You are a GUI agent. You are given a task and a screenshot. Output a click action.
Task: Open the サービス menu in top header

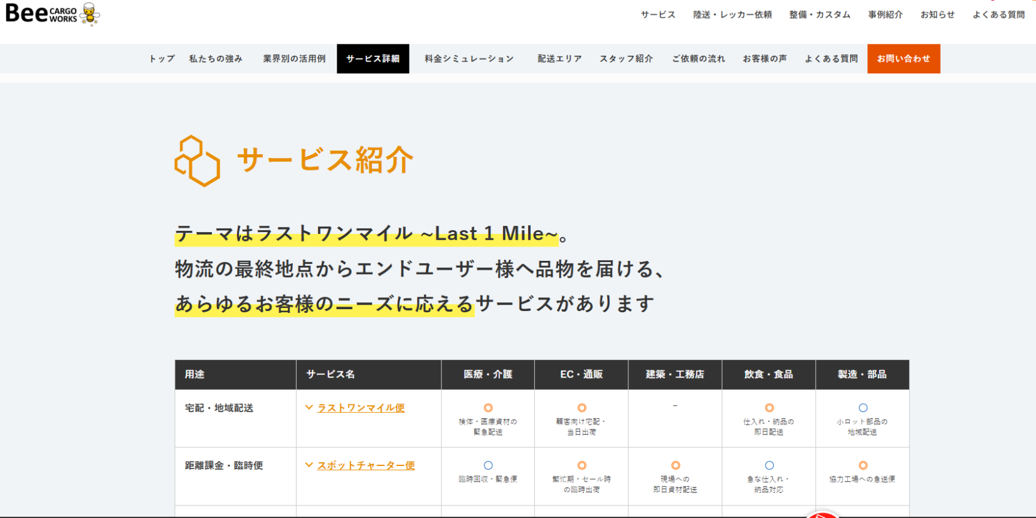(658, 14)
